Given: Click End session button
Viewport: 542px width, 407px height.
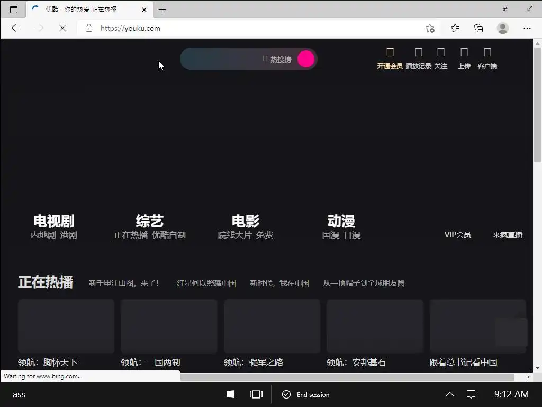Looking at the screenshot, I should 306,394.
